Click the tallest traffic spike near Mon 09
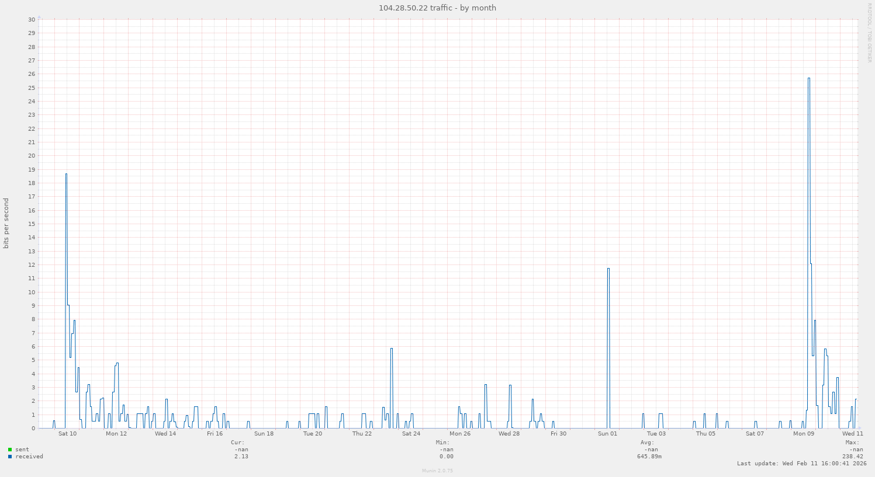Screen dimensions: 875x477 pos(809,79)
